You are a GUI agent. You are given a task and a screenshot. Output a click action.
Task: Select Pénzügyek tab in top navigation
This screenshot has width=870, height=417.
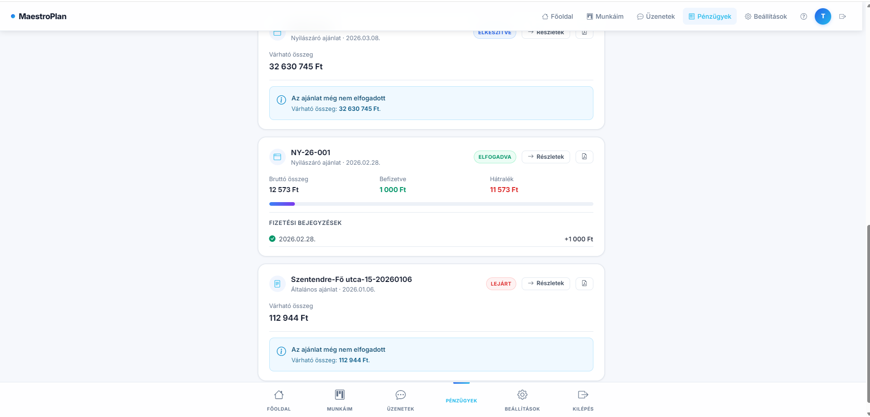tap(709, 16)
